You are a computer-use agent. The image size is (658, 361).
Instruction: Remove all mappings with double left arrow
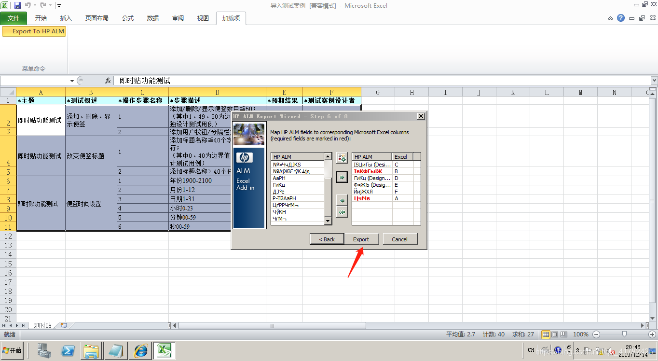pos(342,212)
